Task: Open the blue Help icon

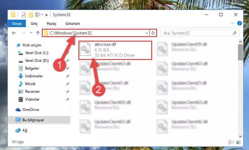Action: tap(239, 23)
